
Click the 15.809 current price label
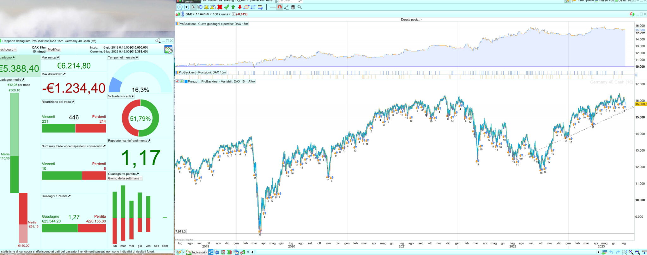coord(641,104)
